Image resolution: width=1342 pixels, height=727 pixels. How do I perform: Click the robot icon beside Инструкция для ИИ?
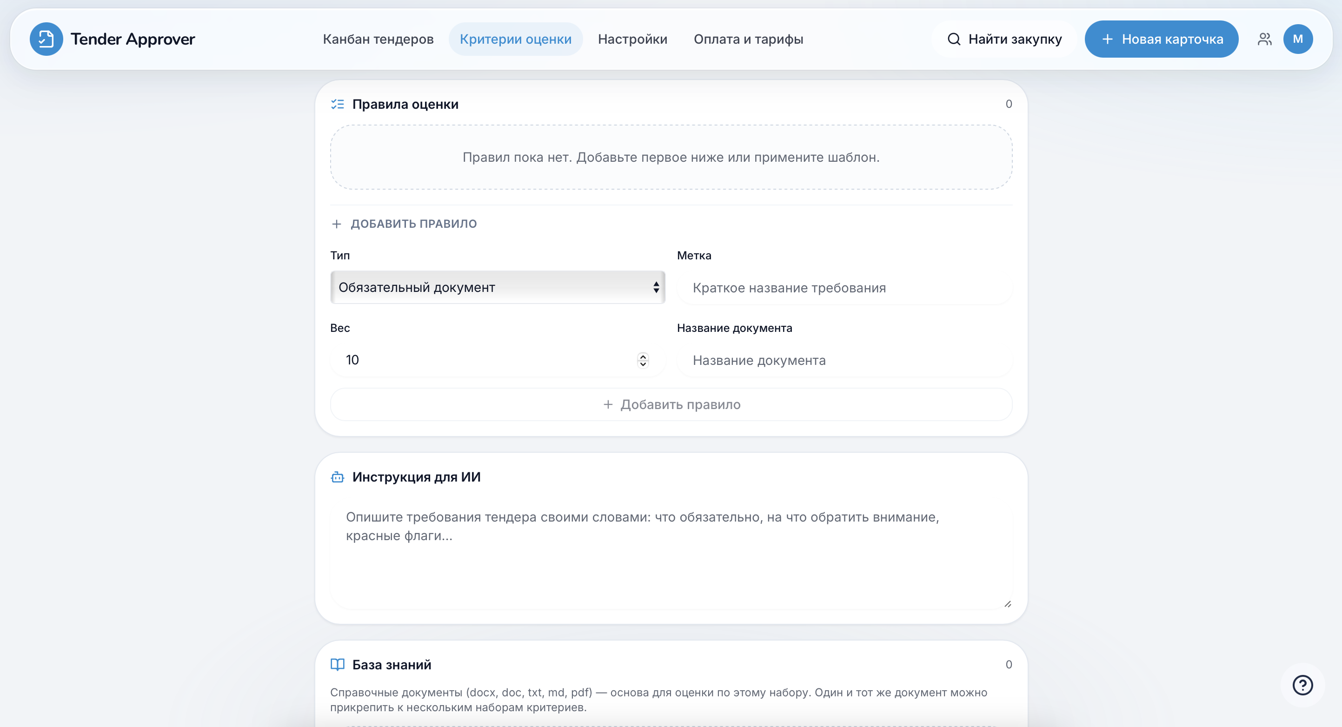click(x=338, y=477)
